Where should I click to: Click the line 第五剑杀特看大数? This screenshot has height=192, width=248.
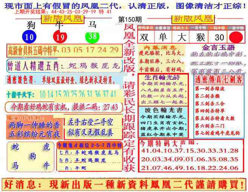(x=215, y=118)
